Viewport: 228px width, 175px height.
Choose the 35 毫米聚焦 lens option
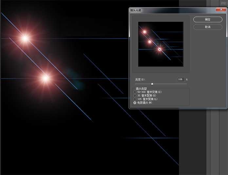[x=135, y=96]
